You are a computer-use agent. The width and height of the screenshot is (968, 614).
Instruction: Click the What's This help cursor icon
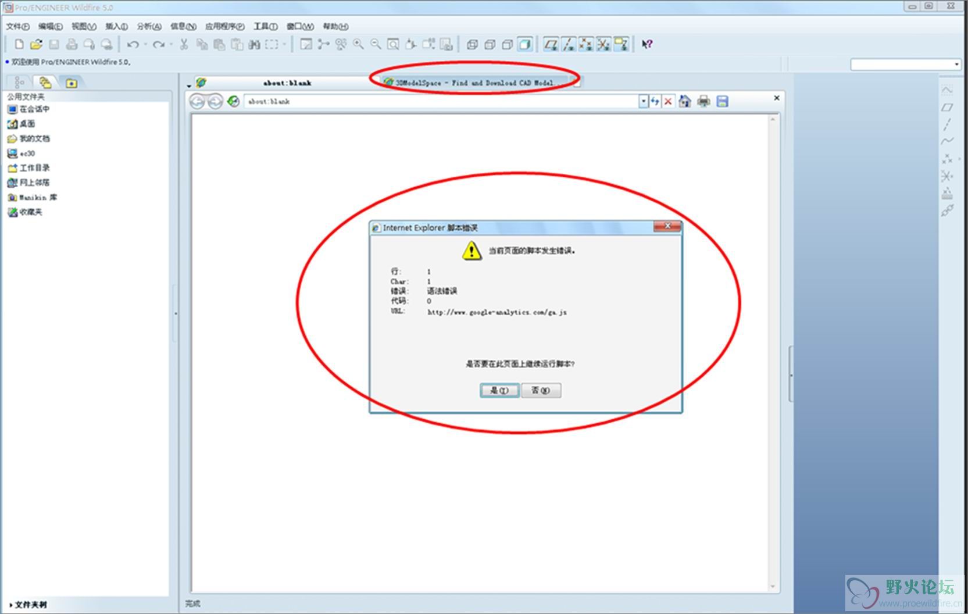click(646, 44)
